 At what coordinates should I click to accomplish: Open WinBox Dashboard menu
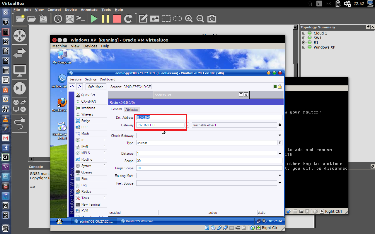tap(108, 79)
